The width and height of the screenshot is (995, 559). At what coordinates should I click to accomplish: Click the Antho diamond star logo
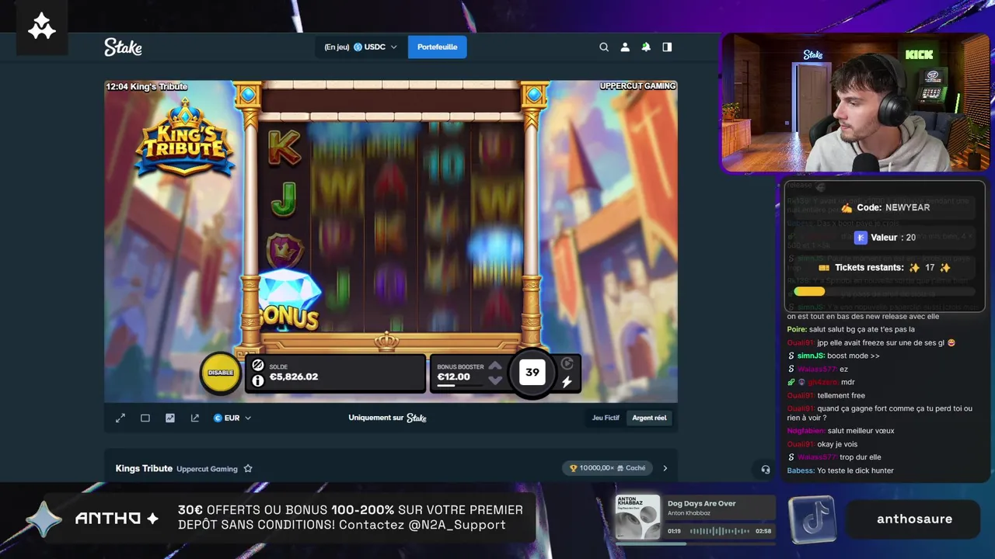(44, 519)
